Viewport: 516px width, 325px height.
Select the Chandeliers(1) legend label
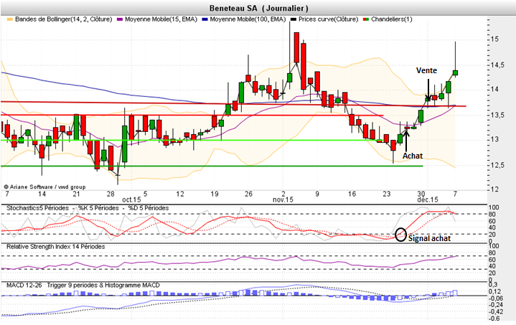coord(392,19)
